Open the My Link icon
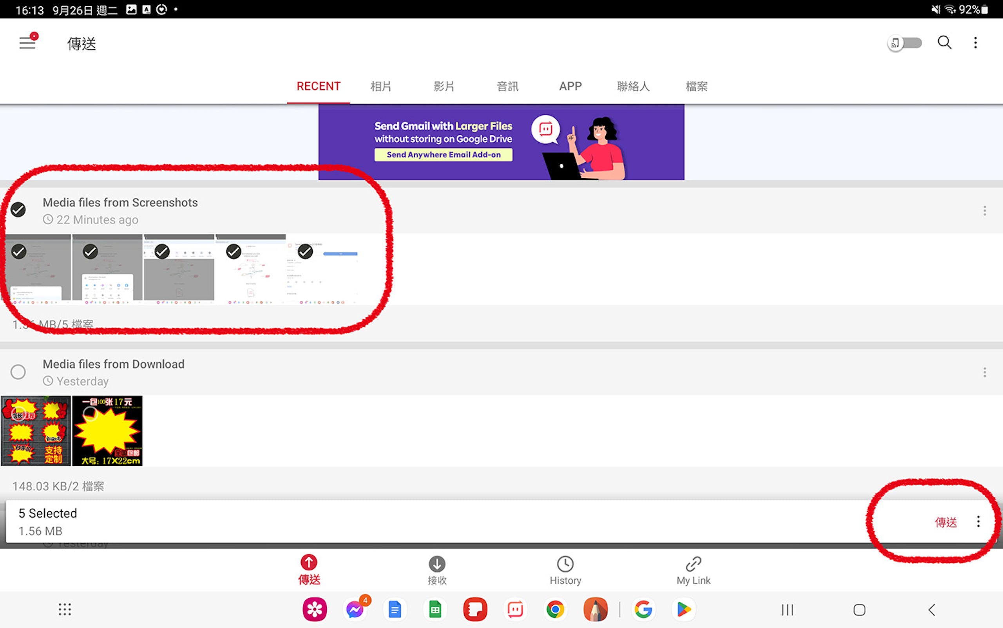This screenshot has width=1003, height=628. 693,564
